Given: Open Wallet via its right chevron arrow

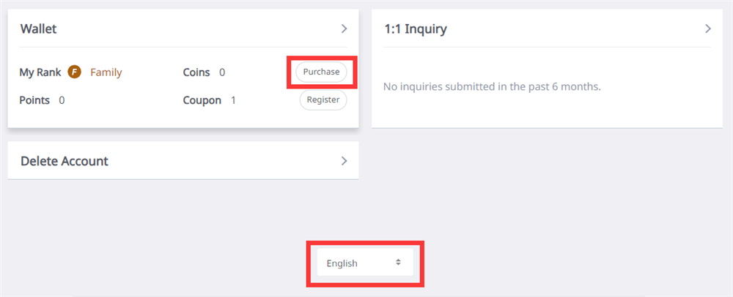Looking at the screenshot, I should click(344, 29).
